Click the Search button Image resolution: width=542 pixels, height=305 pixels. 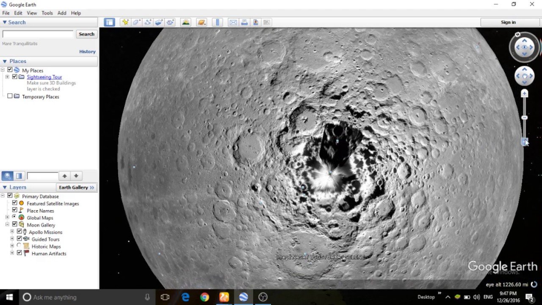pos(86,34)
